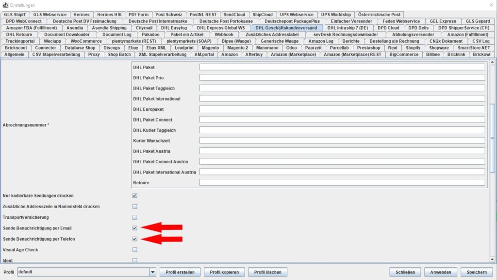Focus the DHL Paket Prio input field
The height and width of the screenshot is (280, 497).
[x=342, y=78]
